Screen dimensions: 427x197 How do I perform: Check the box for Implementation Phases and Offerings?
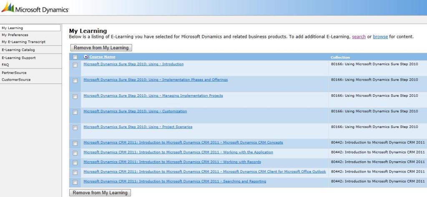(75, 81)
